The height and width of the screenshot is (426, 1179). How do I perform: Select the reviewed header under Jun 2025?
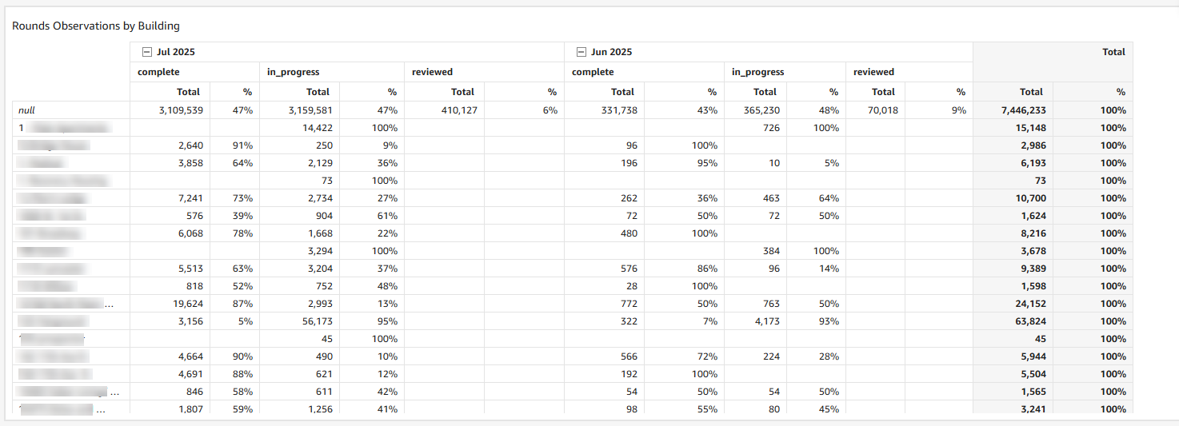(x=873, y=72)
